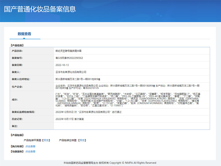This screenshot has width=221, height=166.
Task: Click the filing date 2022-10-13 value
Action: 62,65
